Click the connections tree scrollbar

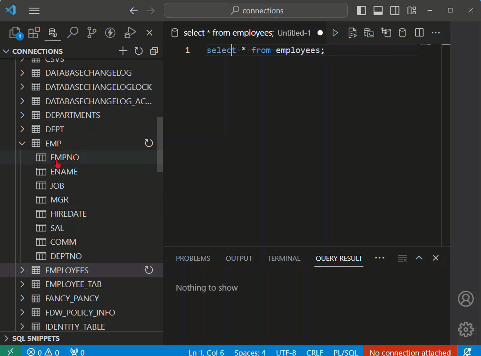click(x=160, y=145)
